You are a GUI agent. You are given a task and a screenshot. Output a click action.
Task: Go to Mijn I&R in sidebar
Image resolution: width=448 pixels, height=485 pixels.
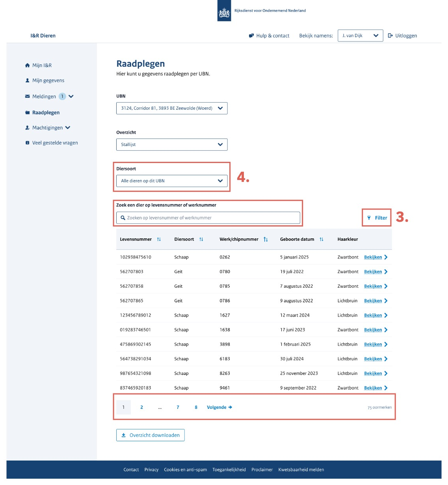[42, 66]
